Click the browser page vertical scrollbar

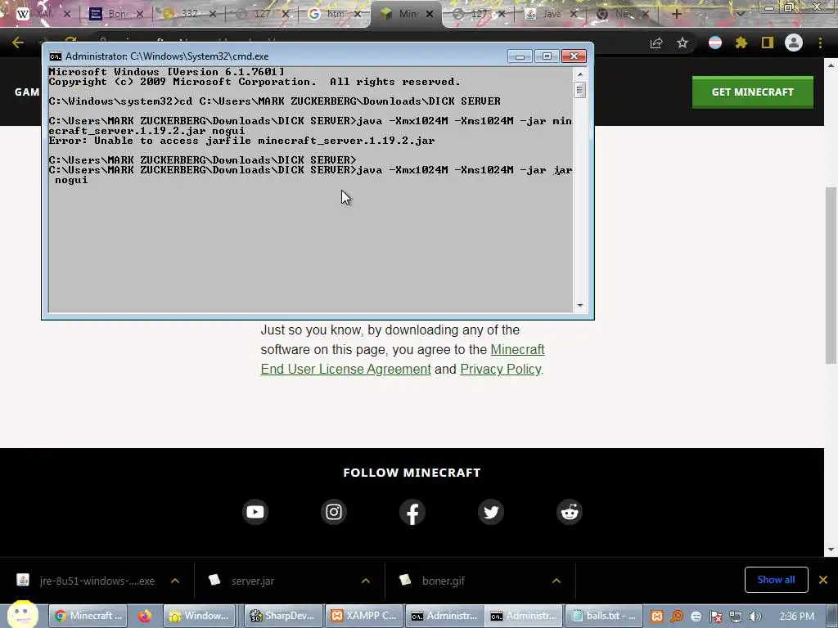click(831, 275)
